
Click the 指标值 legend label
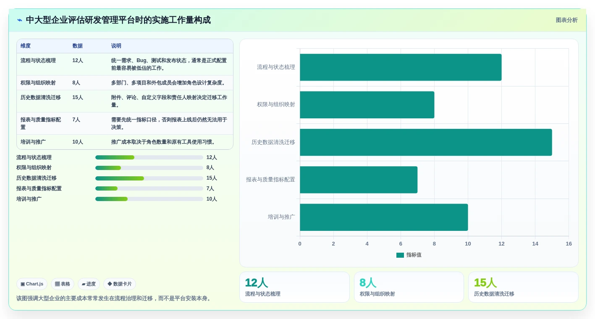click(x=414, y=255)
